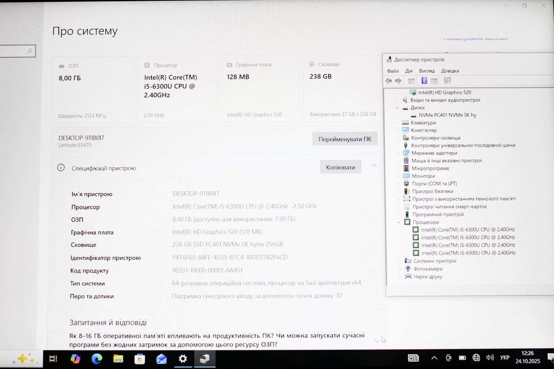Select Миша й інші вказівні пристрої category

(447, 160)
